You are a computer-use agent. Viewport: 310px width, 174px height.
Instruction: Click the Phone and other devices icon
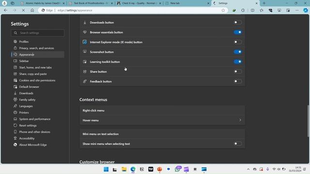coord(15,132)
